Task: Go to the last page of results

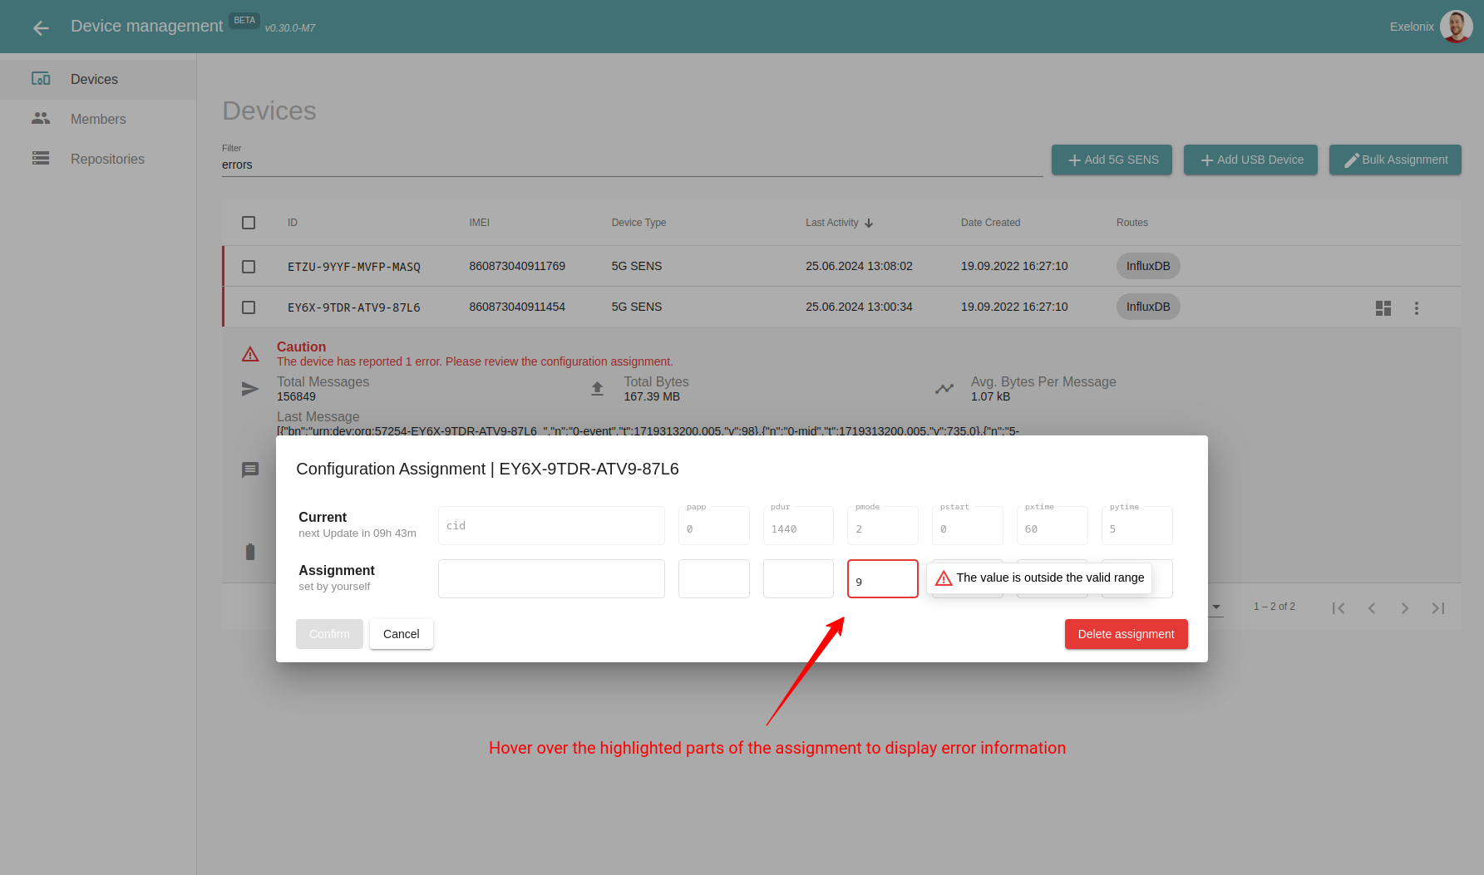Action: [1438, 608]
